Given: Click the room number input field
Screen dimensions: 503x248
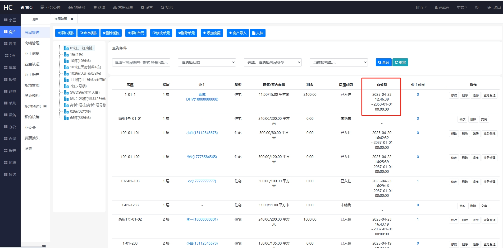Looking at the screenshot, I should click(141, 63).
